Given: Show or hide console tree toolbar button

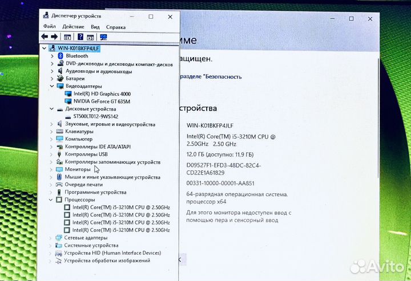Looking at the screenshot, I should coord(67,37).
